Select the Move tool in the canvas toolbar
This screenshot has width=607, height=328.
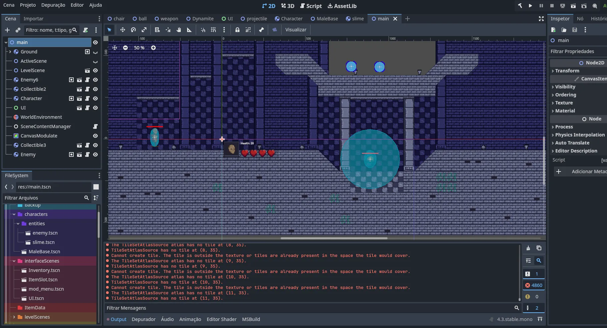click(122, 30)
